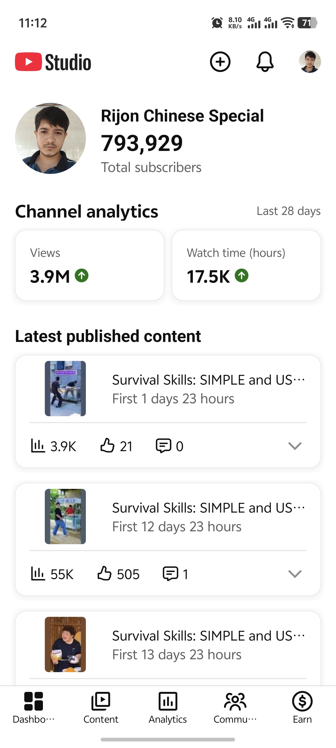Open account avatar in top bar
The height and width of the screenshot is (748, 336).
(x=310, y=62)
